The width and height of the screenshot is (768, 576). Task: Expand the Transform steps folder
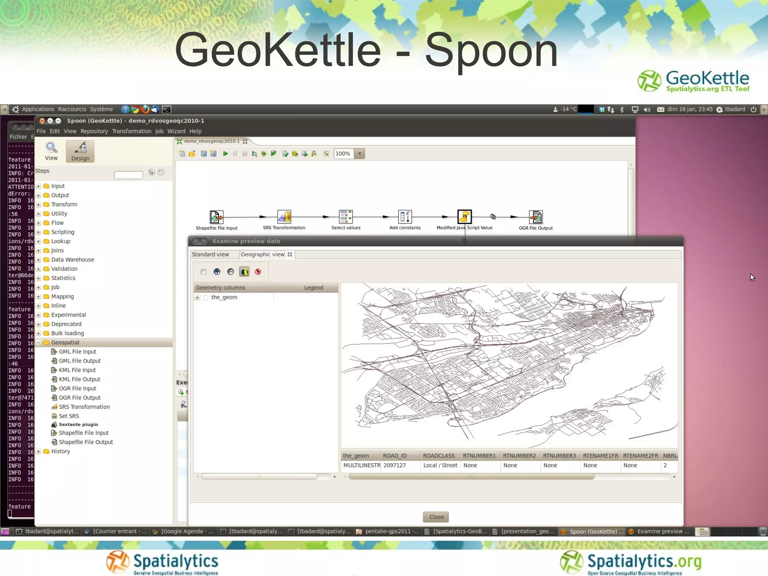[38, 204]
